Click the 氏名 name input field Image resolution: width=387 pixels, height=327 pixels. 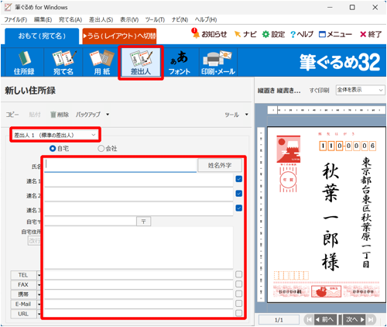(120, 165)
